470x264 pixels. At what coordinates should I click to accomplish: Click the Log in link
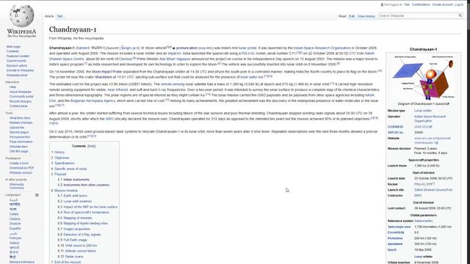coord(458,5)
